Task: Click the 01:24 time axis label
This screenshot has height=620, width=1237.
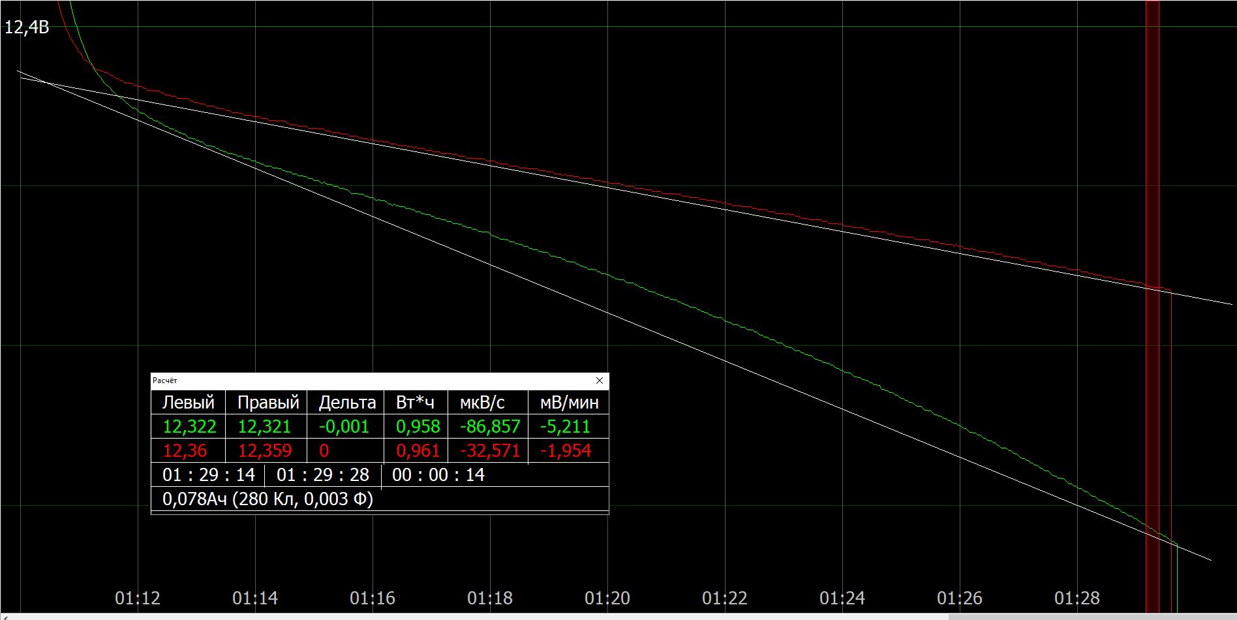Action: coord(842,598)
